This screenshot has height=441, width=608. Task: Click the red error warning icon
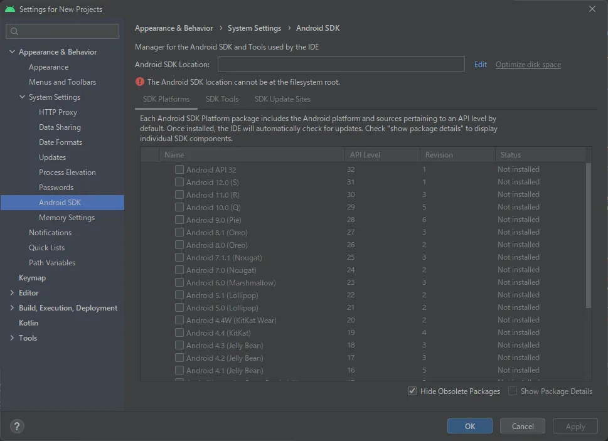(x=140, y=82)
